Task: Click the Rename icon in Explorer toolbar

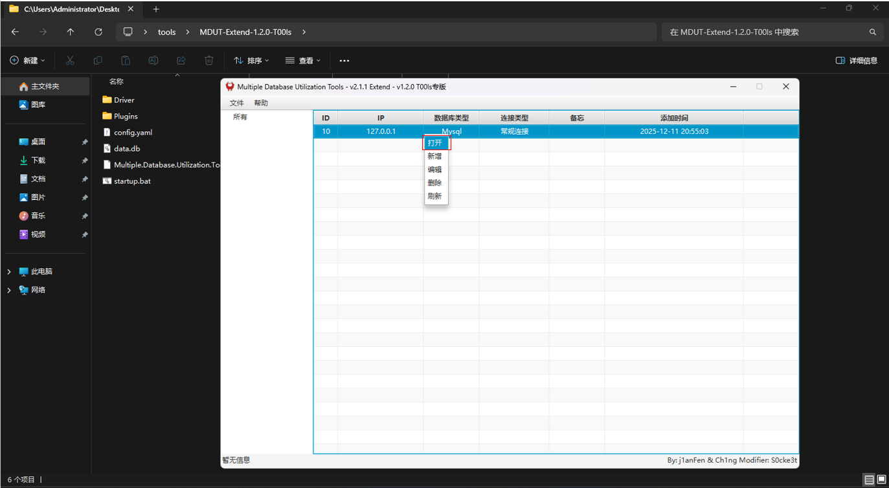Action: 153,60
